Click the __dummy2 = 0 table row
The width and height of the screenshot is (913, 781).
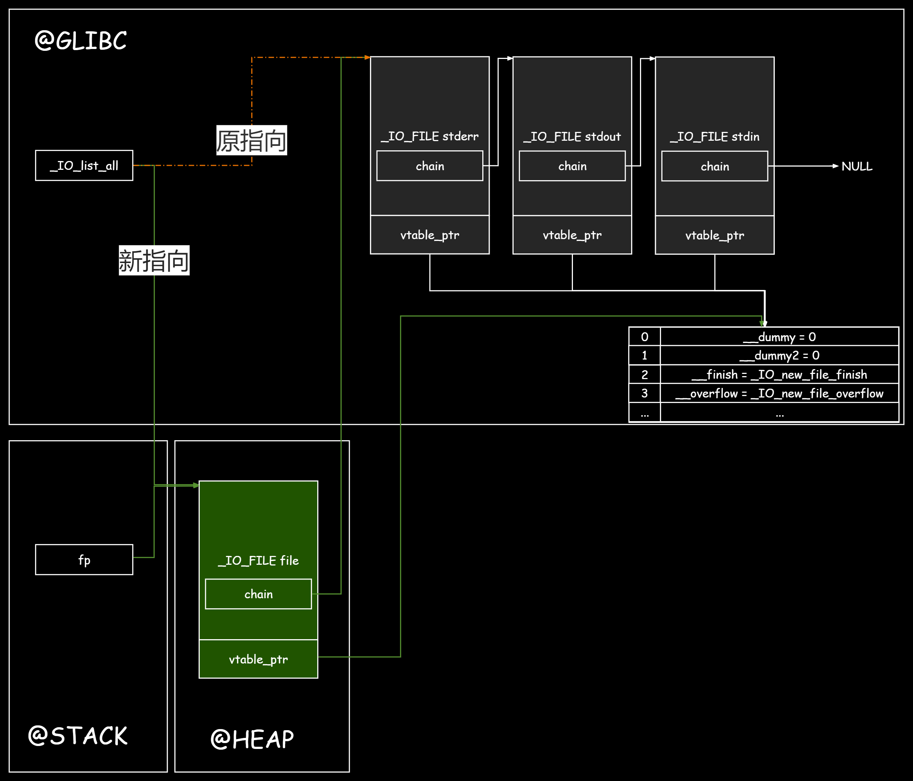point(779,356)
